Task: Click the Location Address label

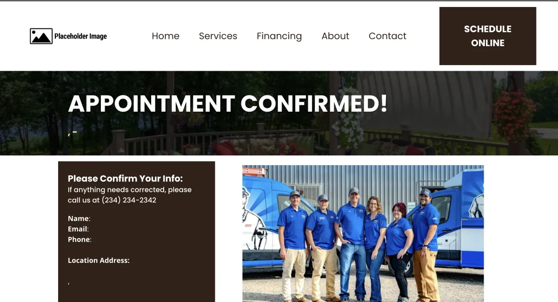Action: point(99,261)
